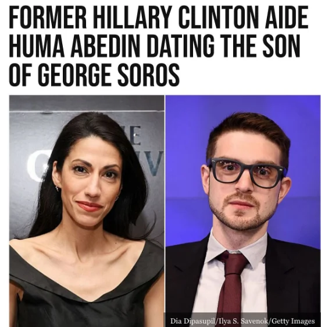Viewport: 321px width, 327px height.
Task: Click the headline about Huma Abedin dating
Action: (159, 45)
